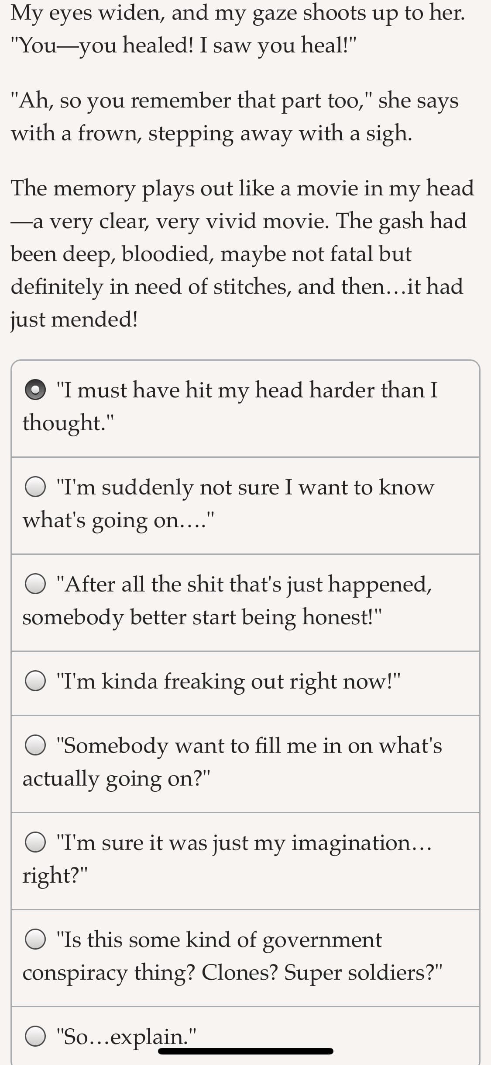The width and height of the screenshot is (491, 1065).
Task: Select the radio for "After all the shit that's just happened"
Action: click(35, 584)
